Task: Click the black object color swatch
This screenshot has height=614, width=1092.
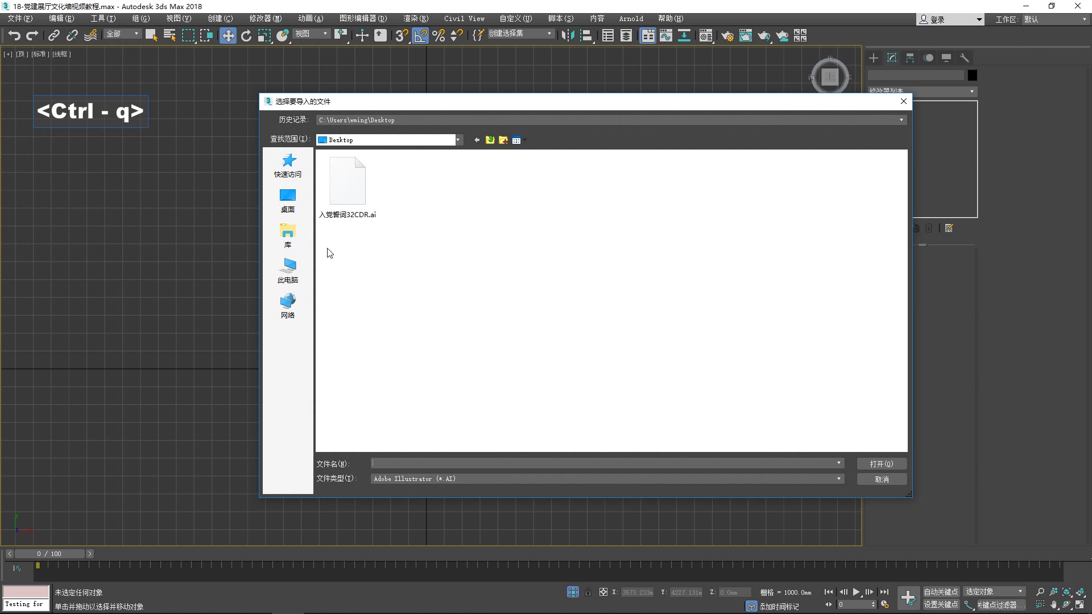Action: [x=972, y=75]
